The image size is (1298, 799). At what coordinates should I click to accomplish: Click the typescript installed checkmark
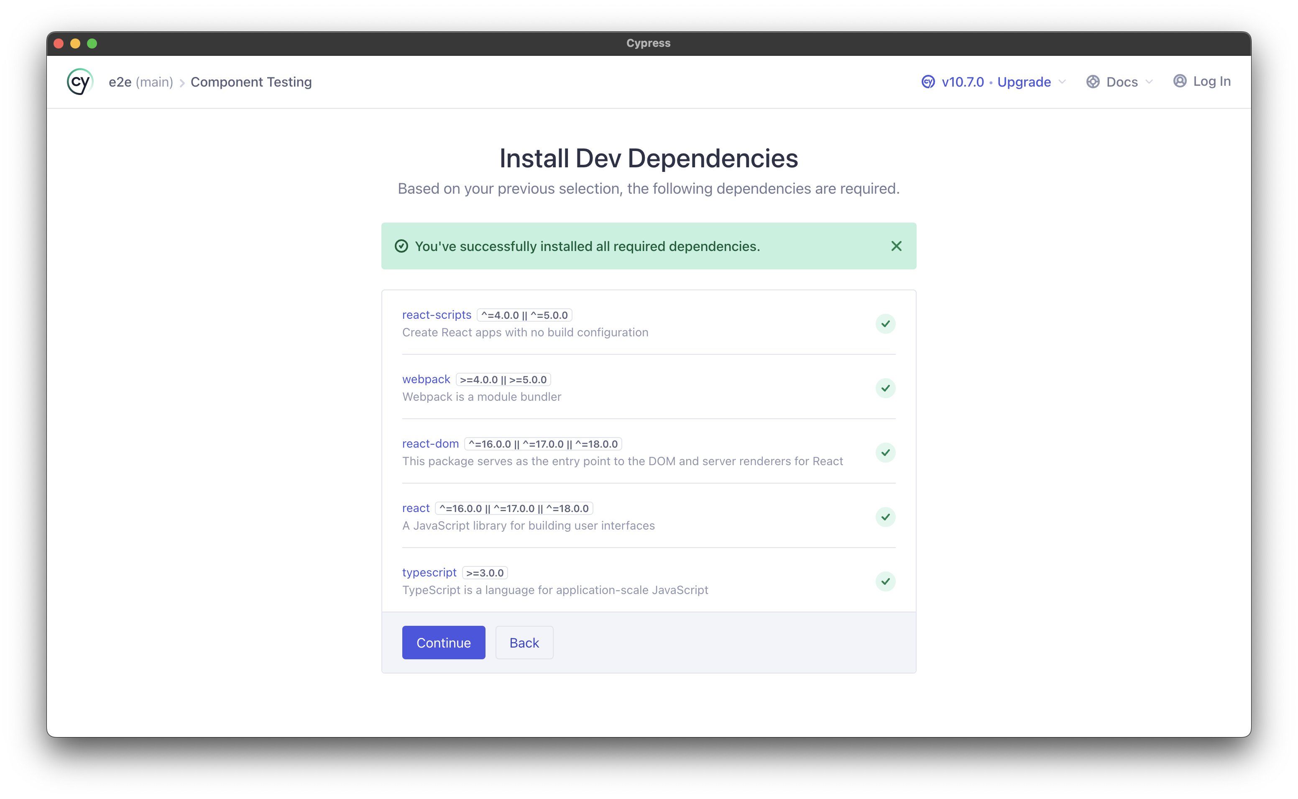click(885, 581)
